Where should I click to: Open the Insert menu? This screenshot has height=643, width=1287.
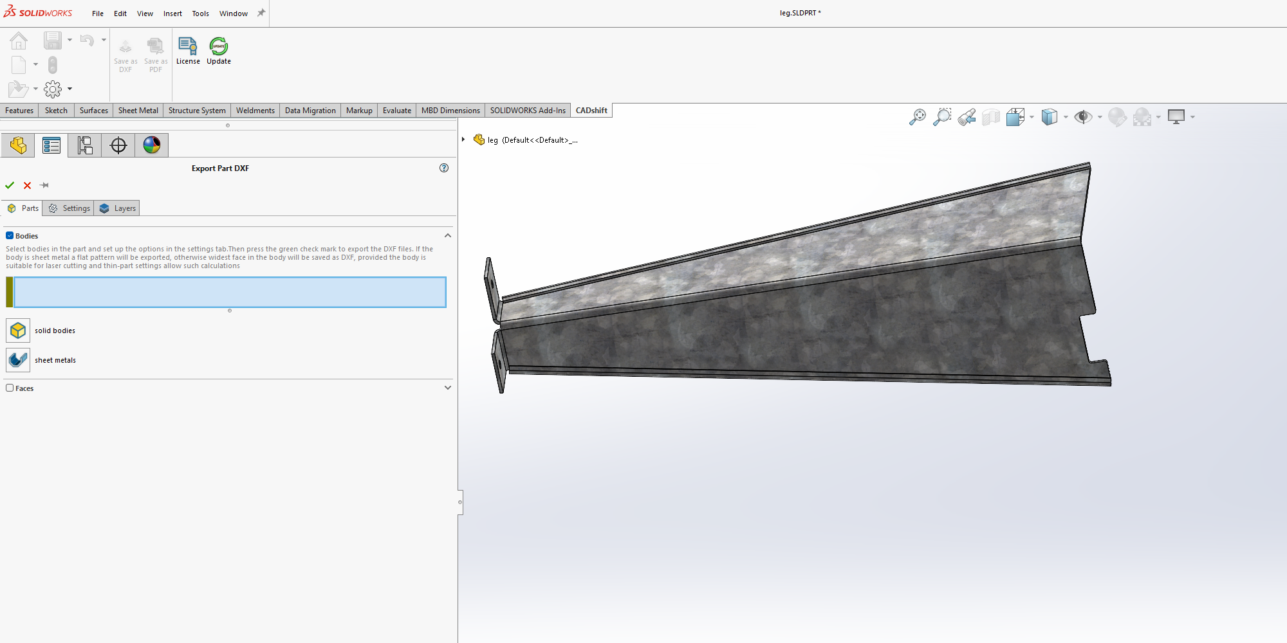click(x=172, y=14)
